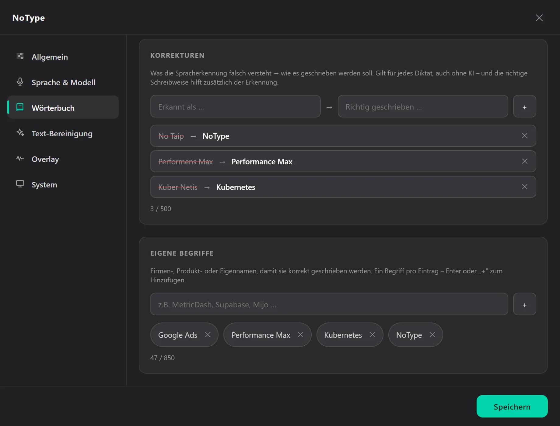Save settings with Speichern button
The width and height of the screenshot is (560, 426).
512,406
